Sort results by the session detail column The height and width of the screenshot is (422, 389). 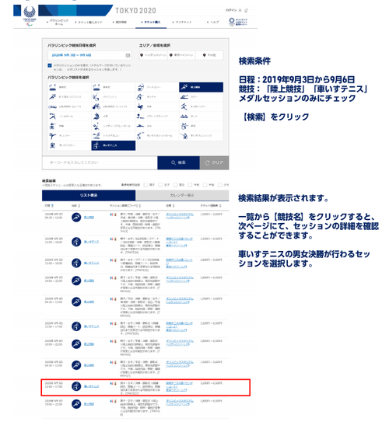pyautogui.click(x=125, y=206)
